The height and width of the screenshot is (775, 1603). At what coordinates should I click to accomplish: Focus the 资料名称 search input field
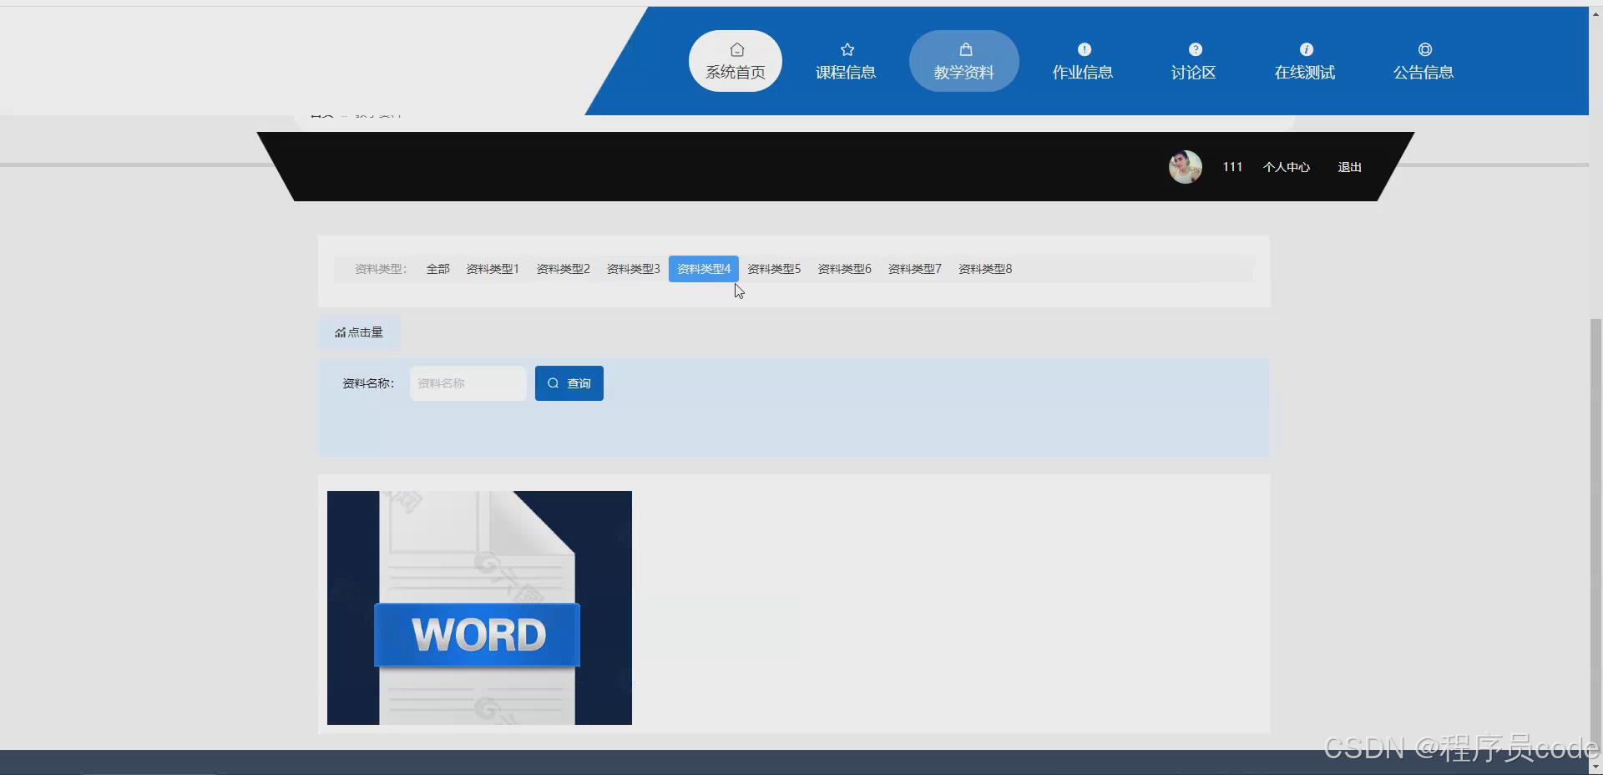tap(468, 383)
